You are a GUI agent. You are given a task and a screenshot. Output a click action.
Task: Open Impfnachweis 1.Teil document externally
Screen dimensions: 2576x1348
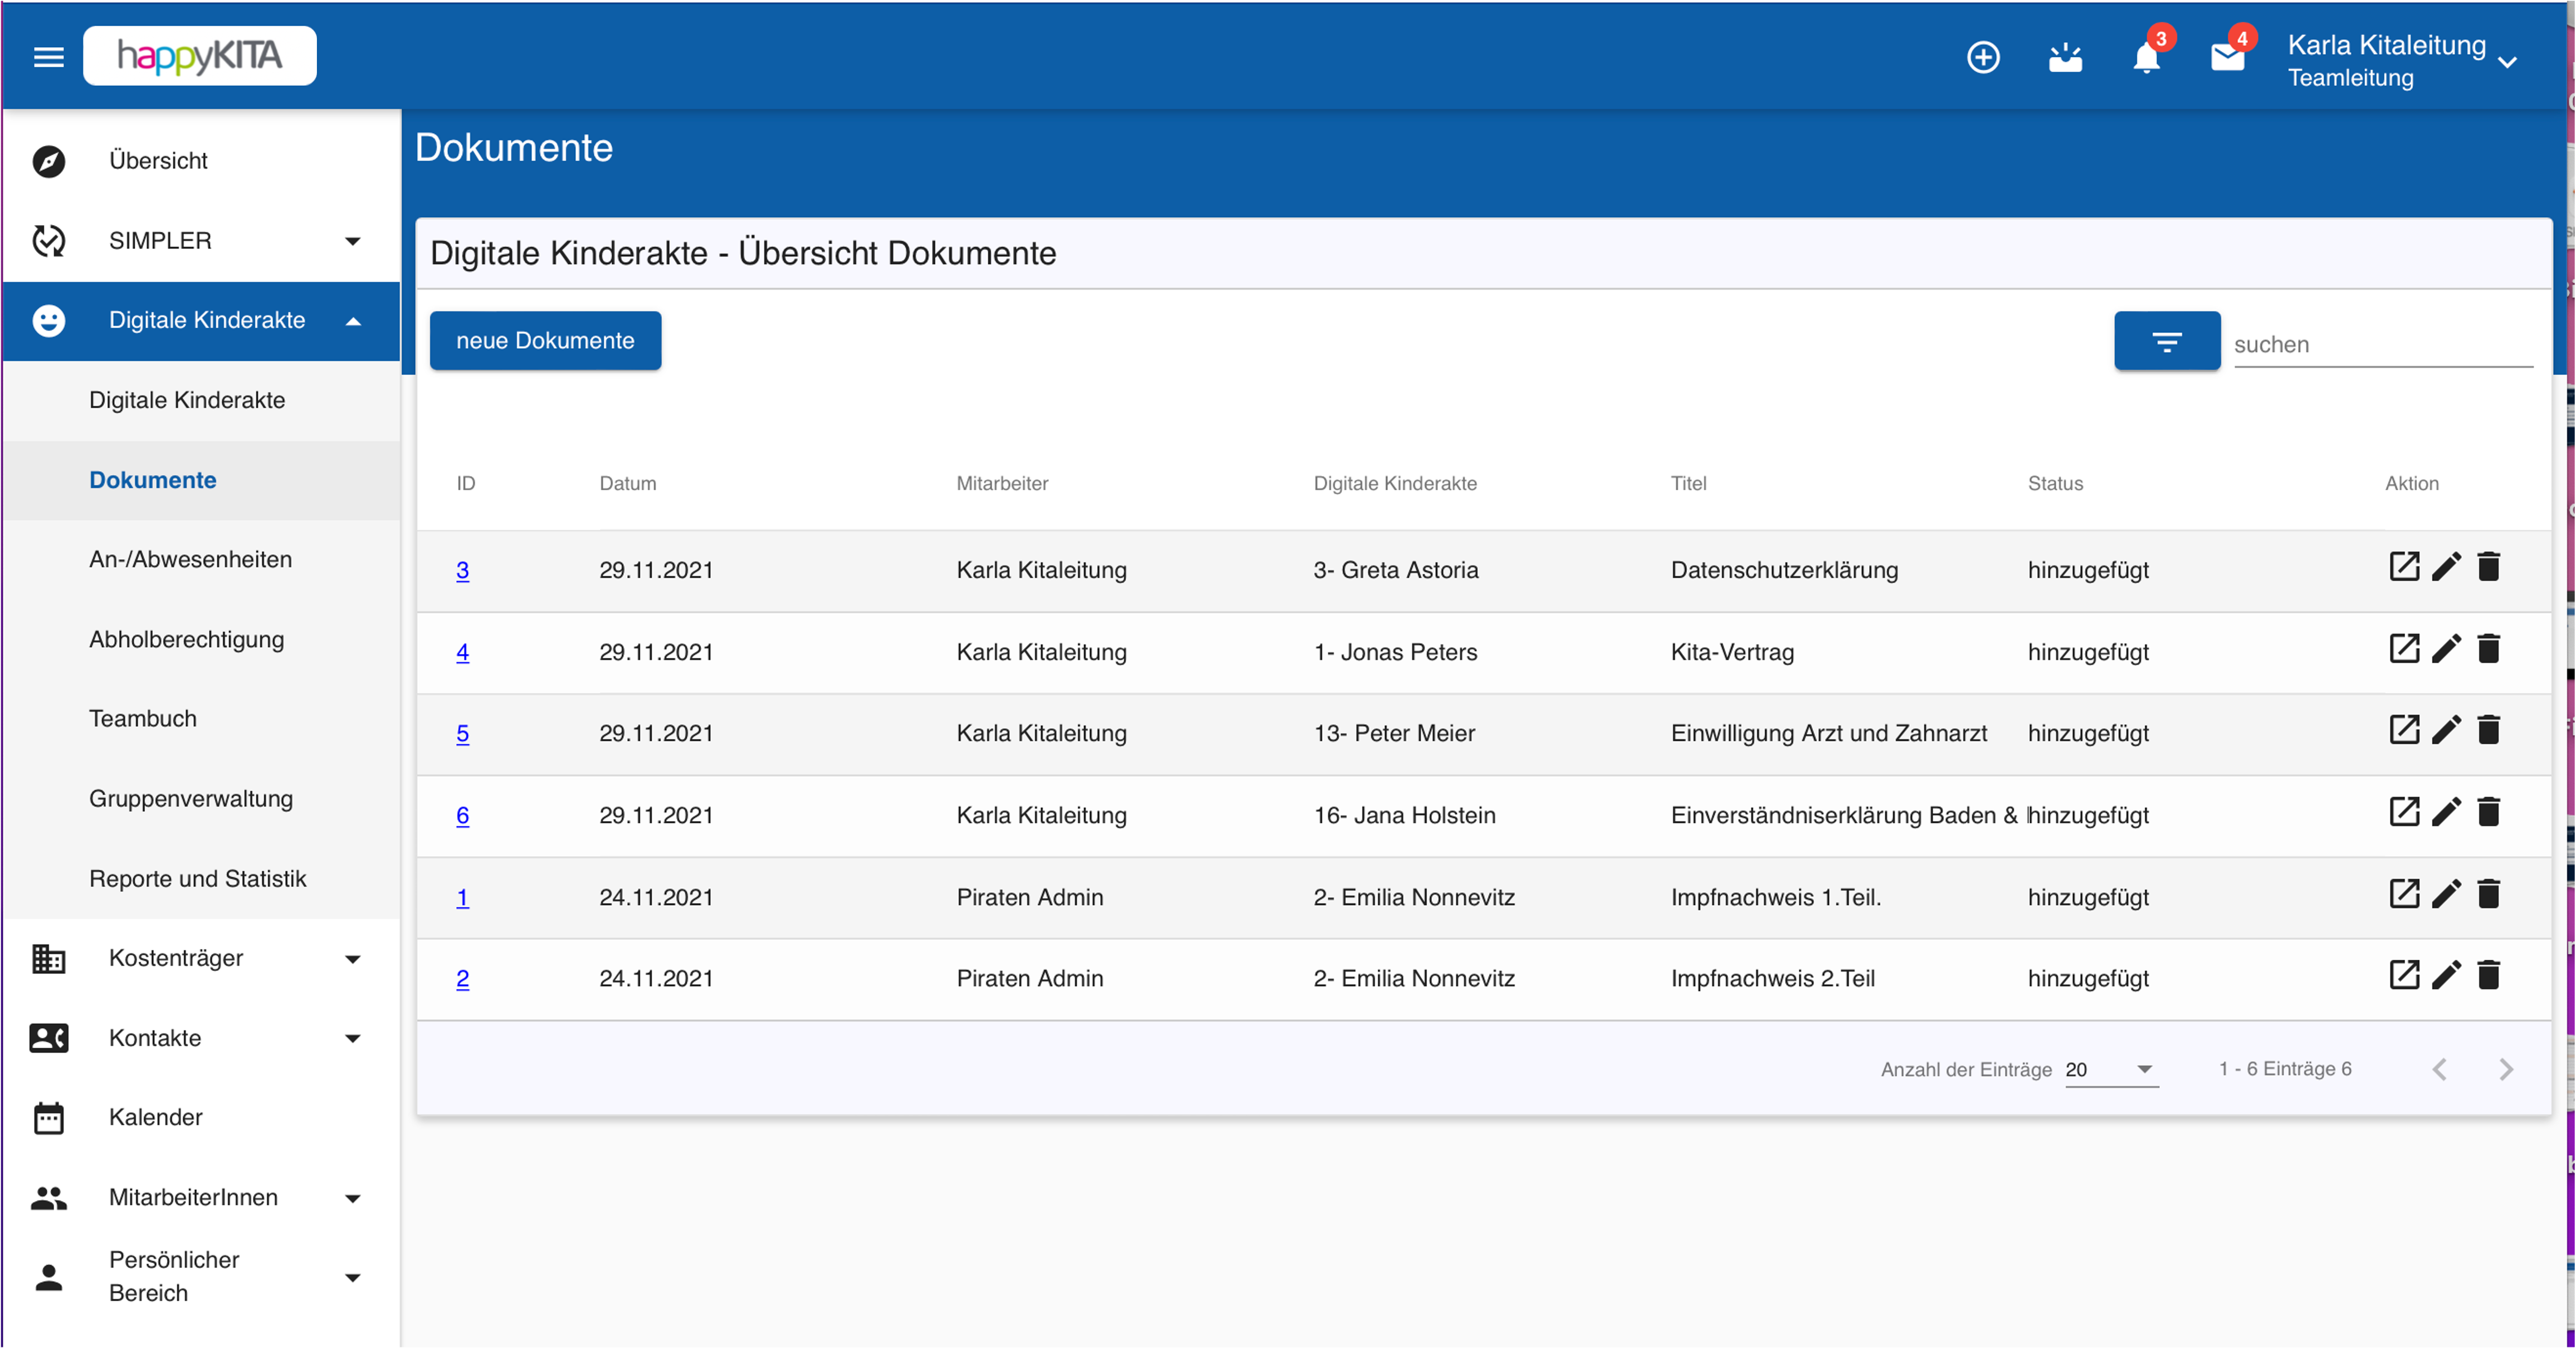pos(2403,894)
